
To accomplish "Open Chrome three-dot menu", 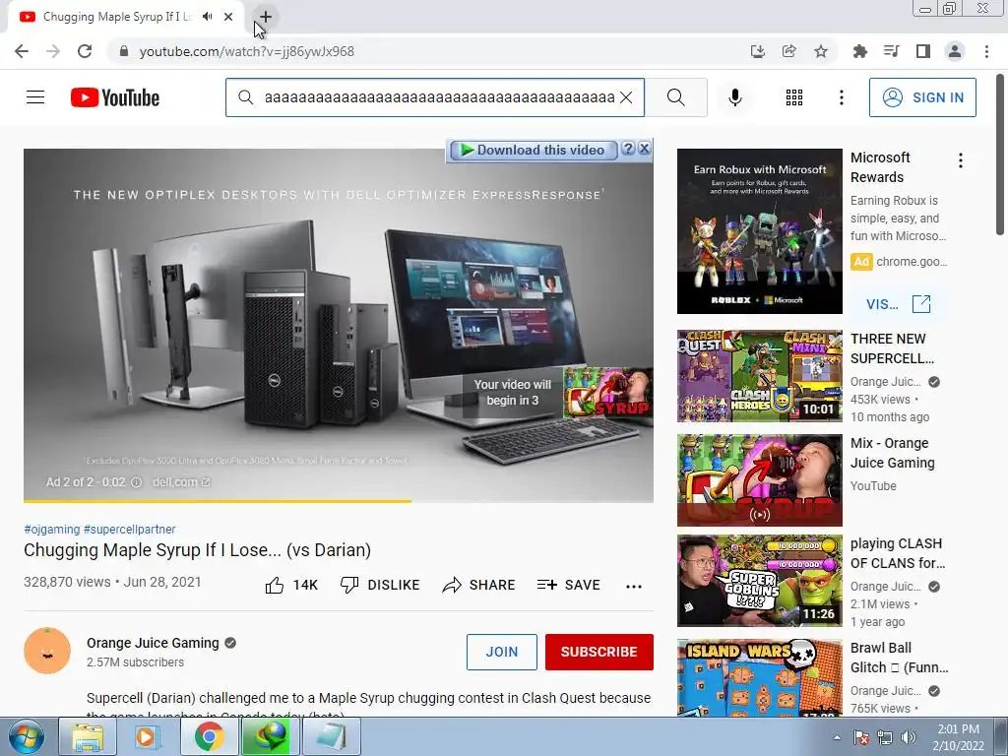I will pyautogui.click(x=986, y=51).
